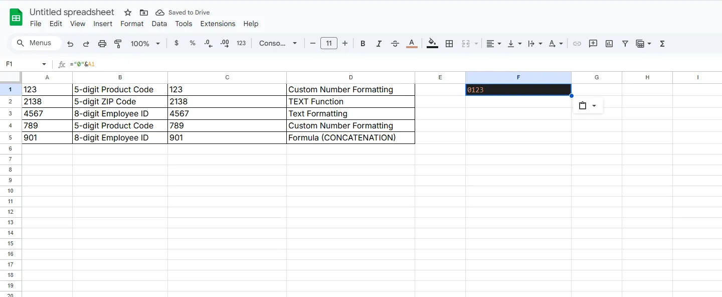The height and width of the screenshot is (297, 722).
Task: Select the paint format roller
Action: (x=118, y=44)
